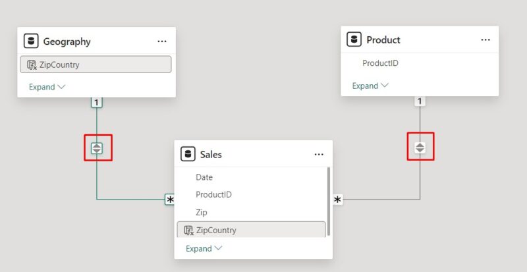Viewport: 527px width, 272px height.
Task: Select the Date field in Sales table
Action: 204,177
